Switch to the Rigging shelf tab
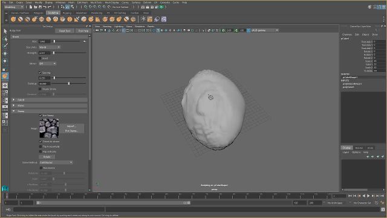The height and width of the screenshot is (218, 387). [67, 13]
